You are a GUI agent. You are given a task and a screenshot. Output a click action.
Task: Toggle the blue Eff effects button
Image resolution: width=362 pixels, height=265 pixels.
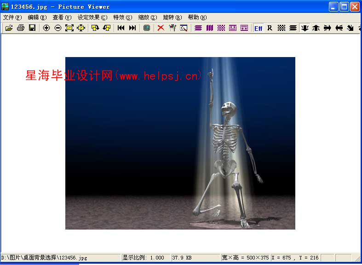(259, 28)
